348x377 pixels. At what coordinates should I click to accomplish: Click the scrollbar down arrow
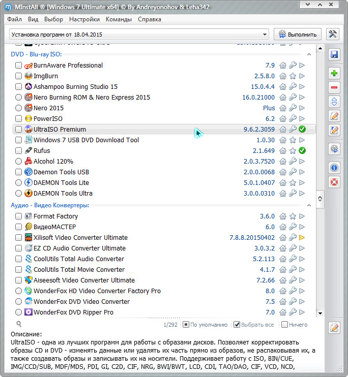coord(320,313)
